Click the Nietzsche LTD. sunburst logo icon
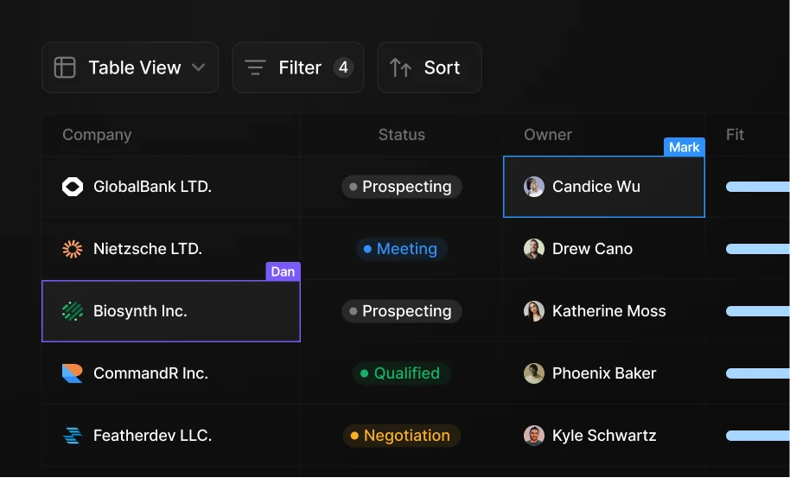This screenshot has width=790, height=478. coord(73,249)
